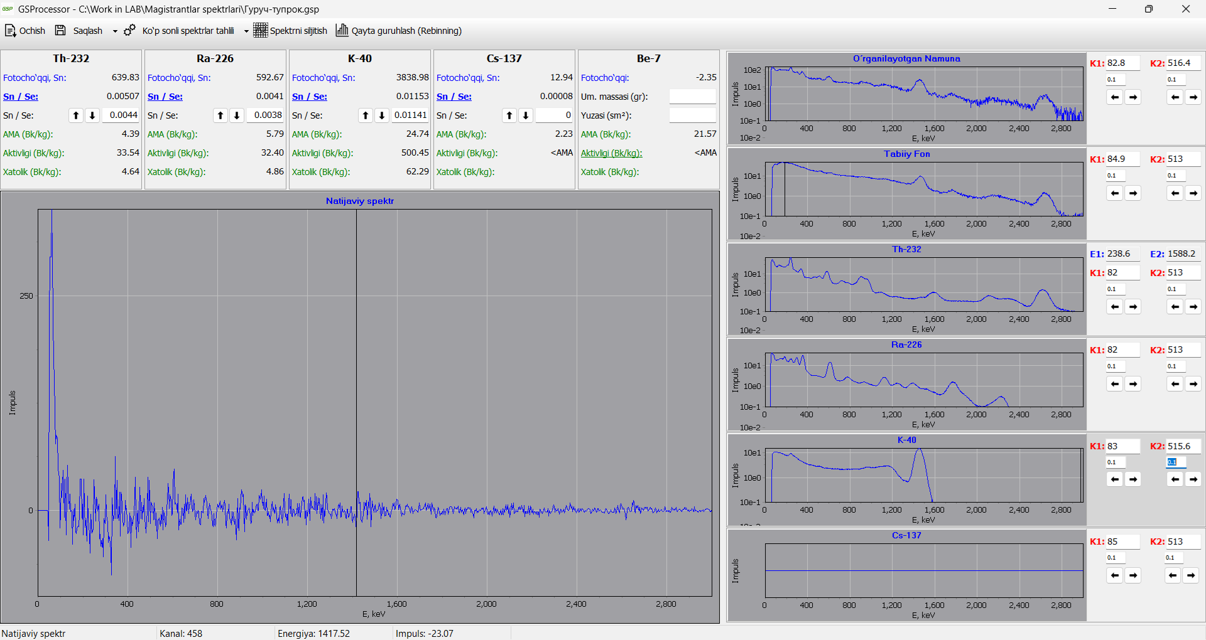Screen dimensions: 1206x640
Task: Click Cs-137 spectrum K1 left arrow
Action: tap(1115, 575)
